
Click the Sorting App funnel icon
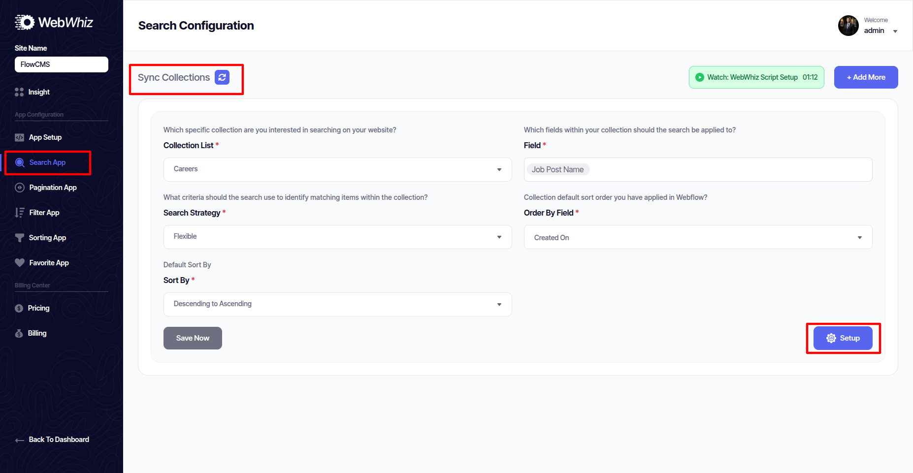[20, 238]
